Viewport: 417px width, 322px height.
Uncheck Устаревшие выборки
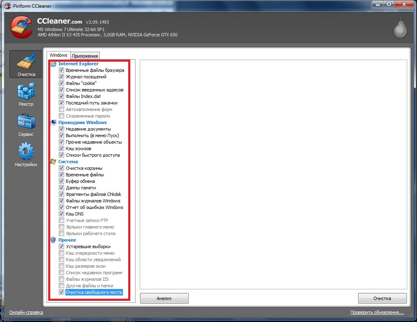[x=61, y=246]
